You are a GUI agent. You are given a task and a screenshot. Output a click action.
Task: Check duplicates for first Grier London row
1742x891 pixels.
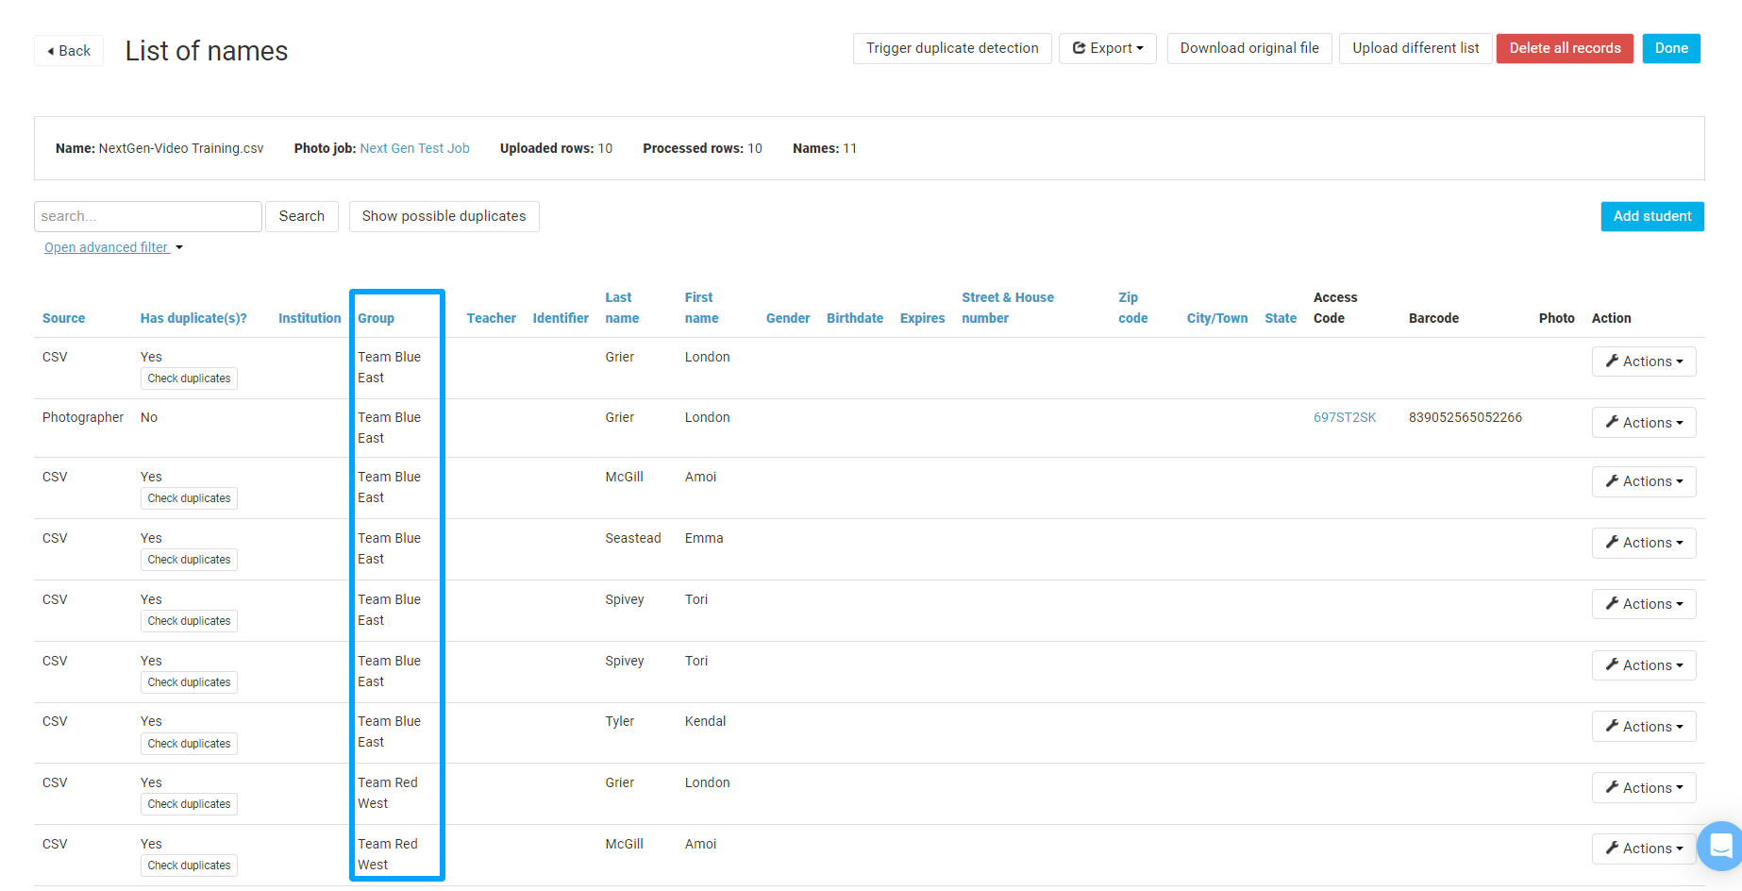point(189,378)
